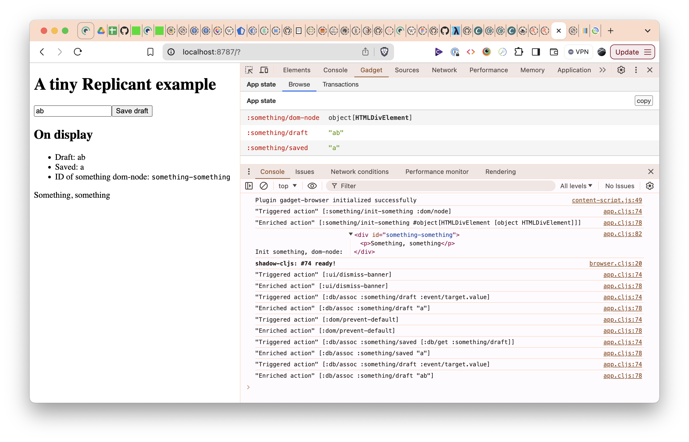Screen dimensions: 689x442
Task: Click the bookmark icon in toolbar
Action: click(x=150, y=52)
